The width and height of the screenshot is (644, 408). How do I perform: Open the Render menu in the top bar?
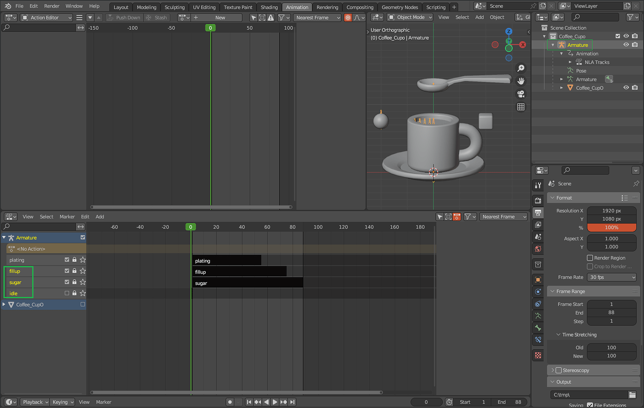click(x=51, y=6)
